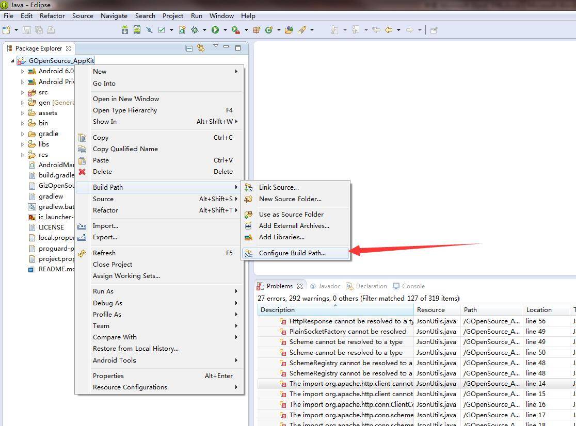Sort problems by Resource column header
The image size is (576, 426).
click(437, 310)
